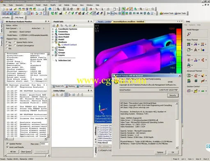This screenshot has width=210, height=161.
Task: Click the Kill Job button
Action: pos(13,152)
